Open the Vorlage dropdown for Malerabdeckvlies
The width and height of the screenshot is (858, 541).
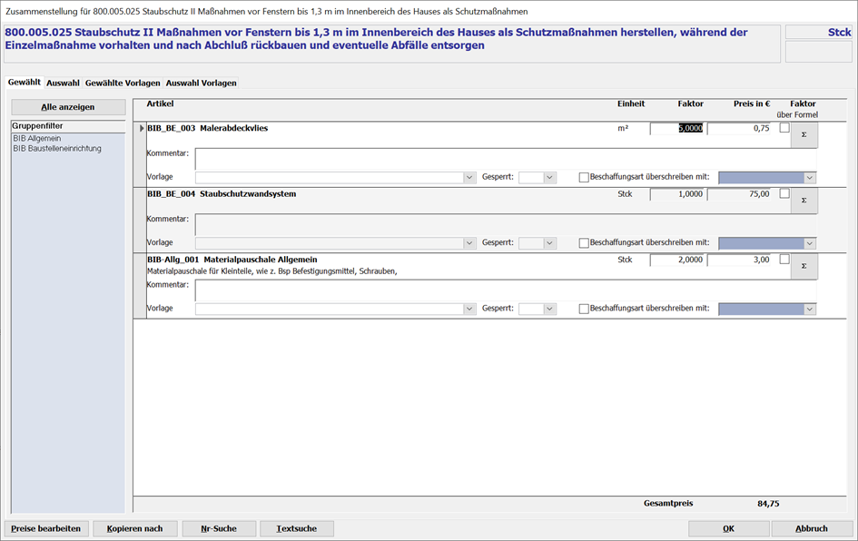[x=469, y=178]
